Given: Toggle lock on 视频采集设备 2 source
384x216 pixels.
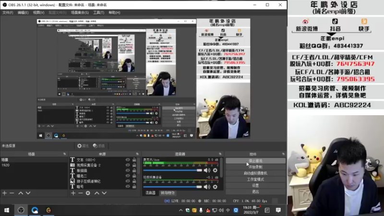Looking at the screenshot, I should [x=134, y=165].
